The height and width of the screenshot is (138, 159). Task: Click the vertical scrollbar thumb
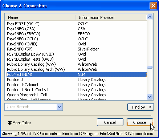[x=150, y=67]
